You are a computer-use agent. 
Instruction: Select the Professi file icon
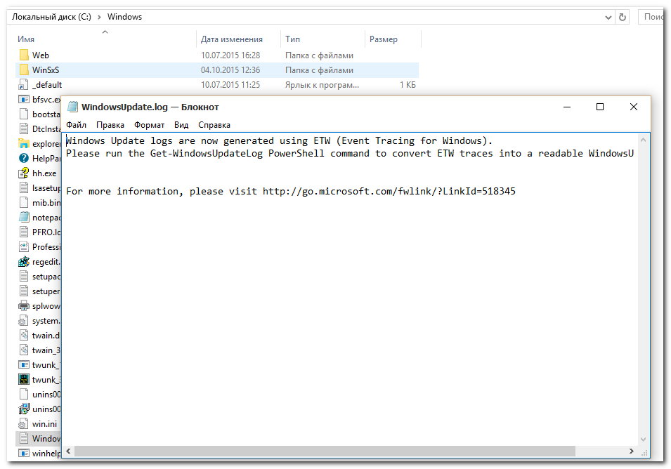click(x=24, y=246)
